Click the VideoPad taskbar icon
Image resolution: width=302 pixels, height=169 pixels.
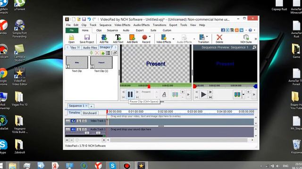coord(141,165)
